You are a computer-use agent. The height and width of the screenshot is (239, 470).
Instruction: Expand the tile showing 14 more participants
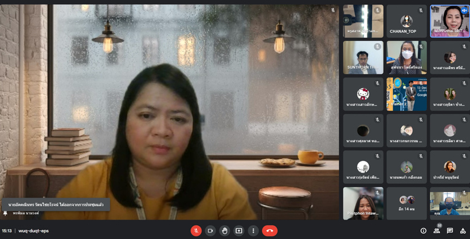(x=406, y=203)
